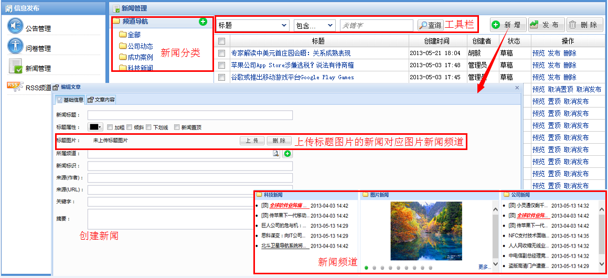The width and height of the screenshot is (608, 278).
Task: Click scroll up arrow in 图片新闻 panel
Action: click(495, 209)
